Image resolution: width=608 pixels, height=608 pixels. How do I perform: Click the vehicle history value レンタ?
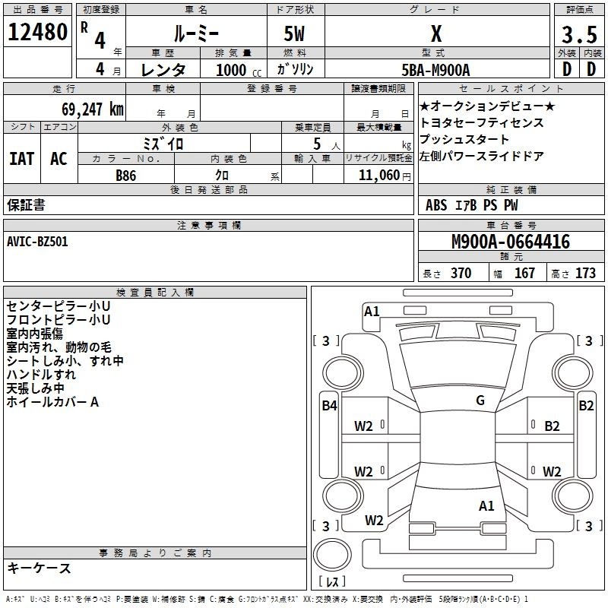click(x=163, y=70)
